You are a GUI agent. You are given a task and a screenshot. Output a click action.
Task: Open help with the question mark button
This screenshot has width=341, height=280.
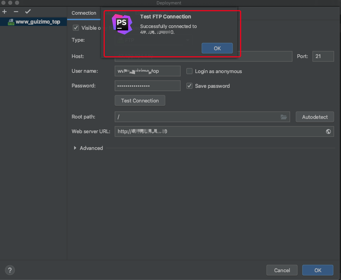pyautogui.click(x=10, y=270)
